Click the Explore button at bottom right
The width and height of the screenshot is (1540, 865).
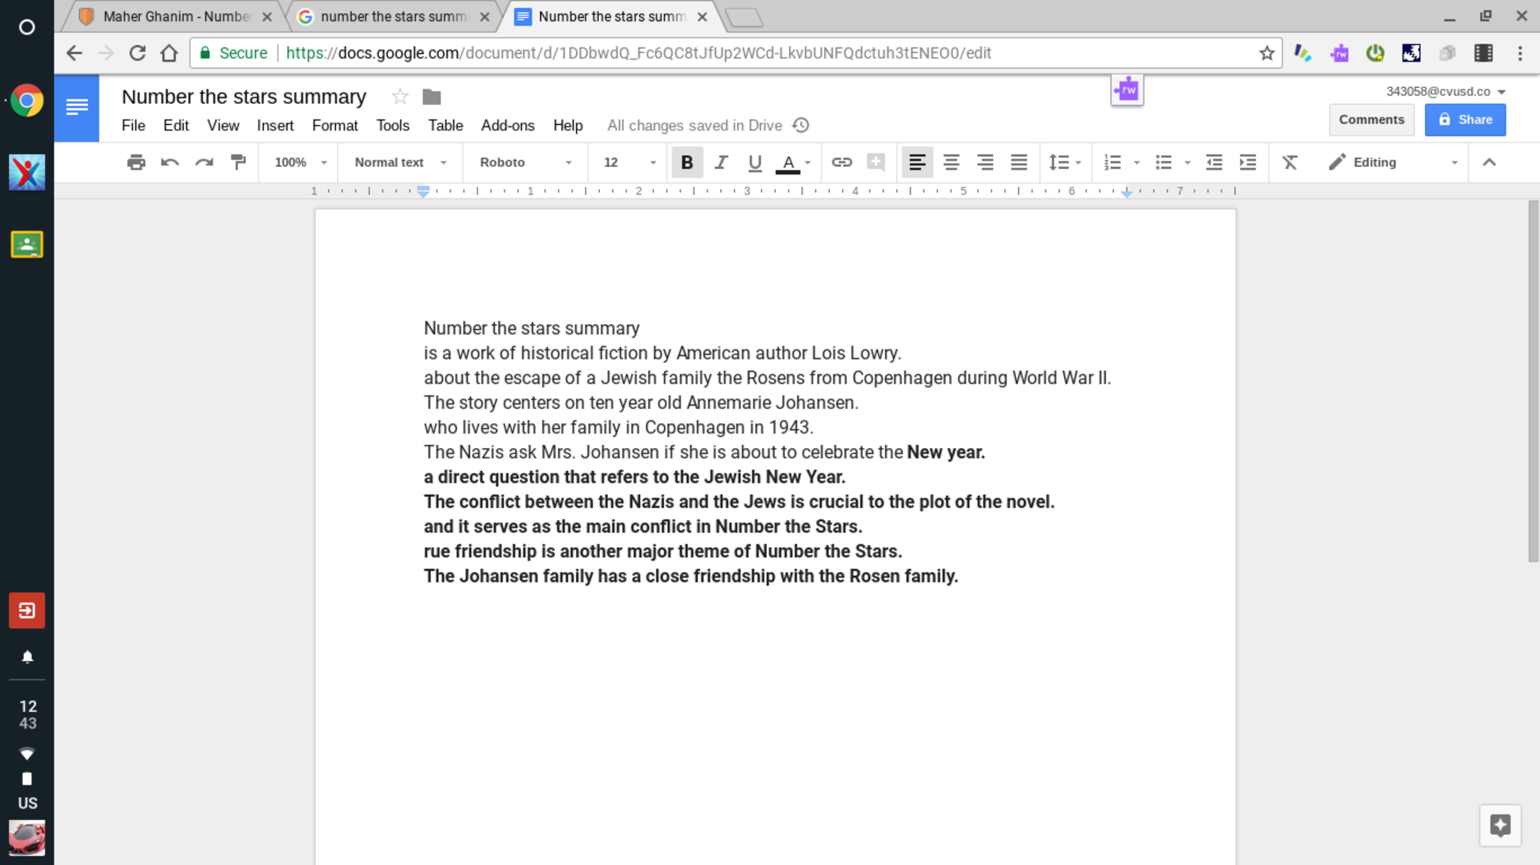pos(1500,825)
